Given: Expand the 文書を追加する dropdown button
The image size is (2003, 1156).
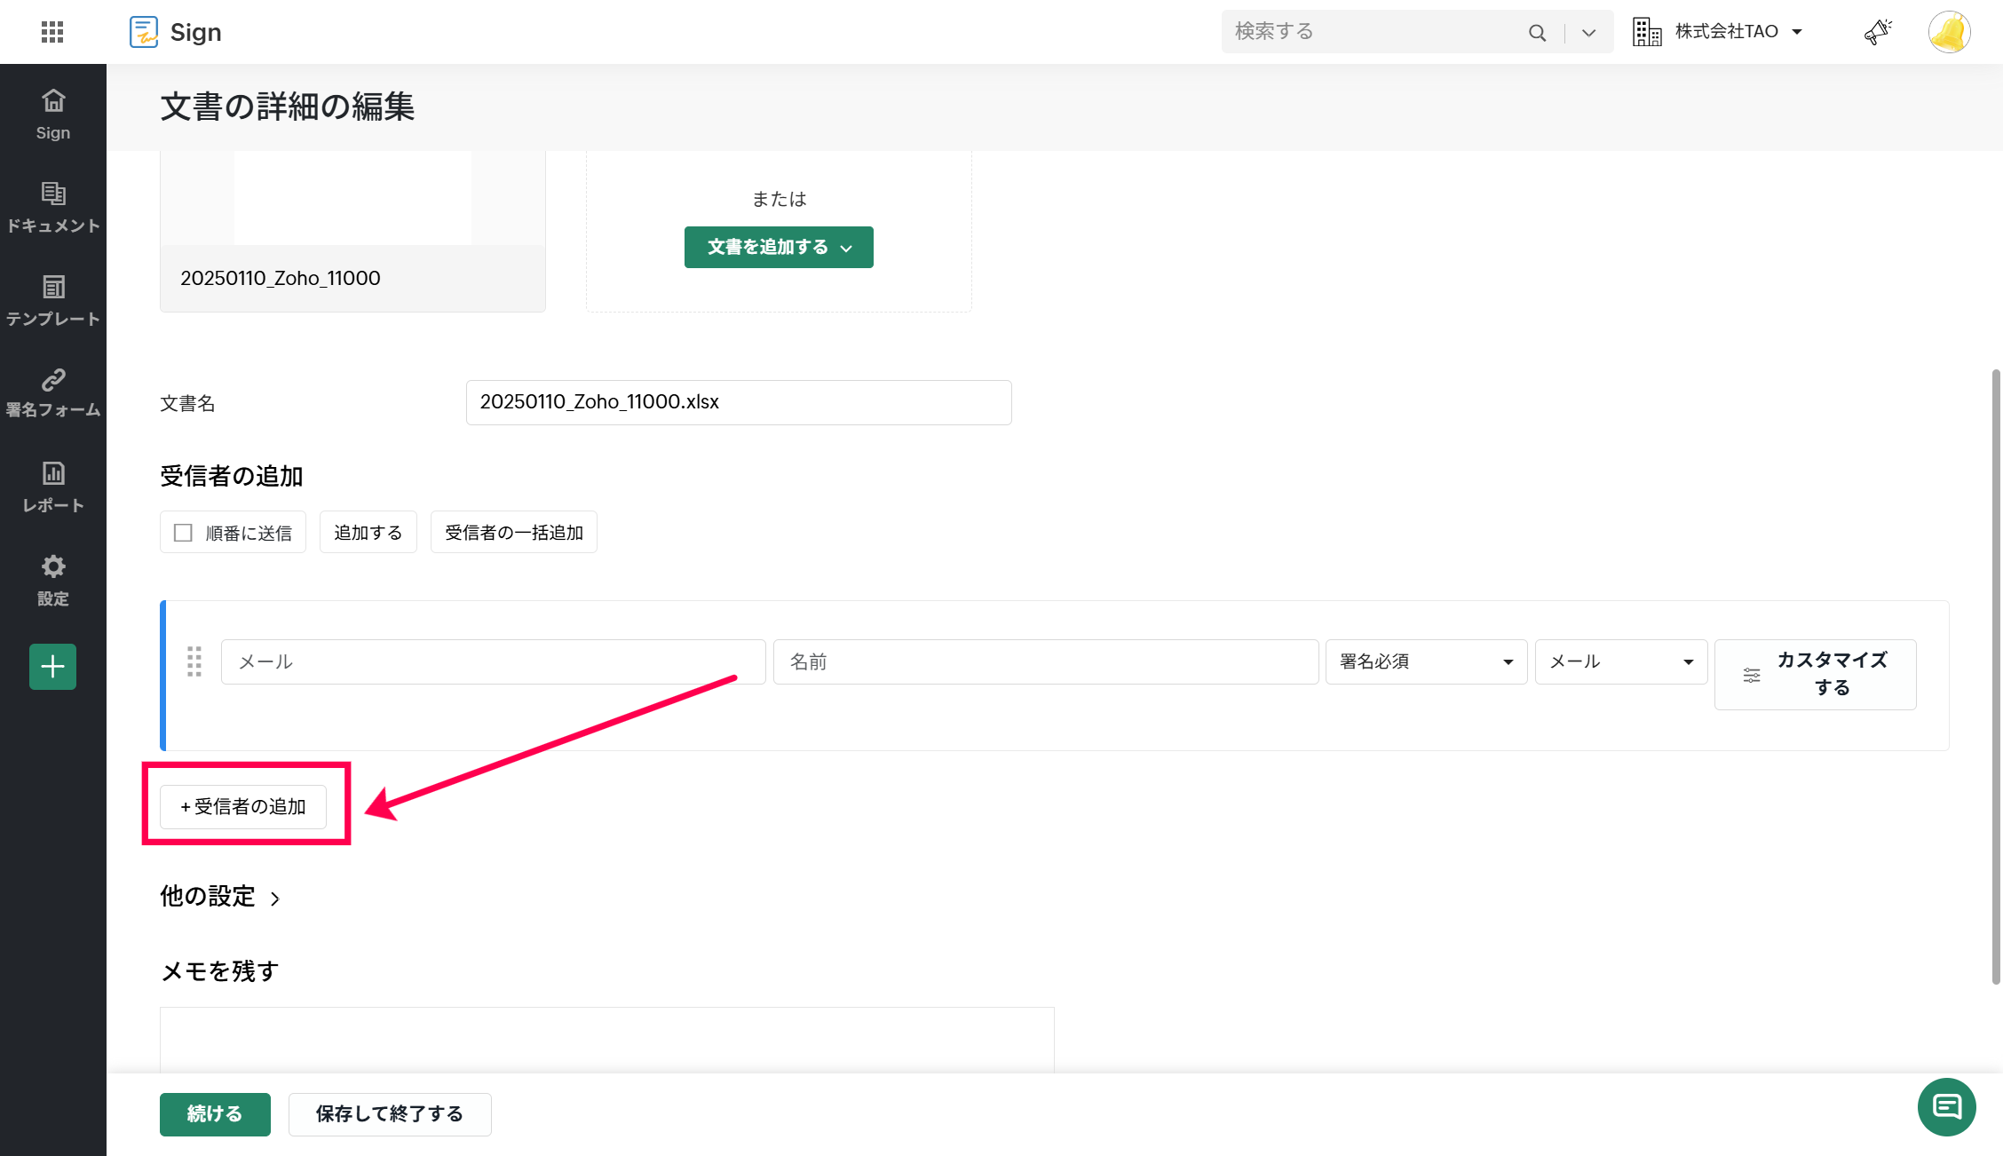Looking at the screenshot, I should point(779,247).
